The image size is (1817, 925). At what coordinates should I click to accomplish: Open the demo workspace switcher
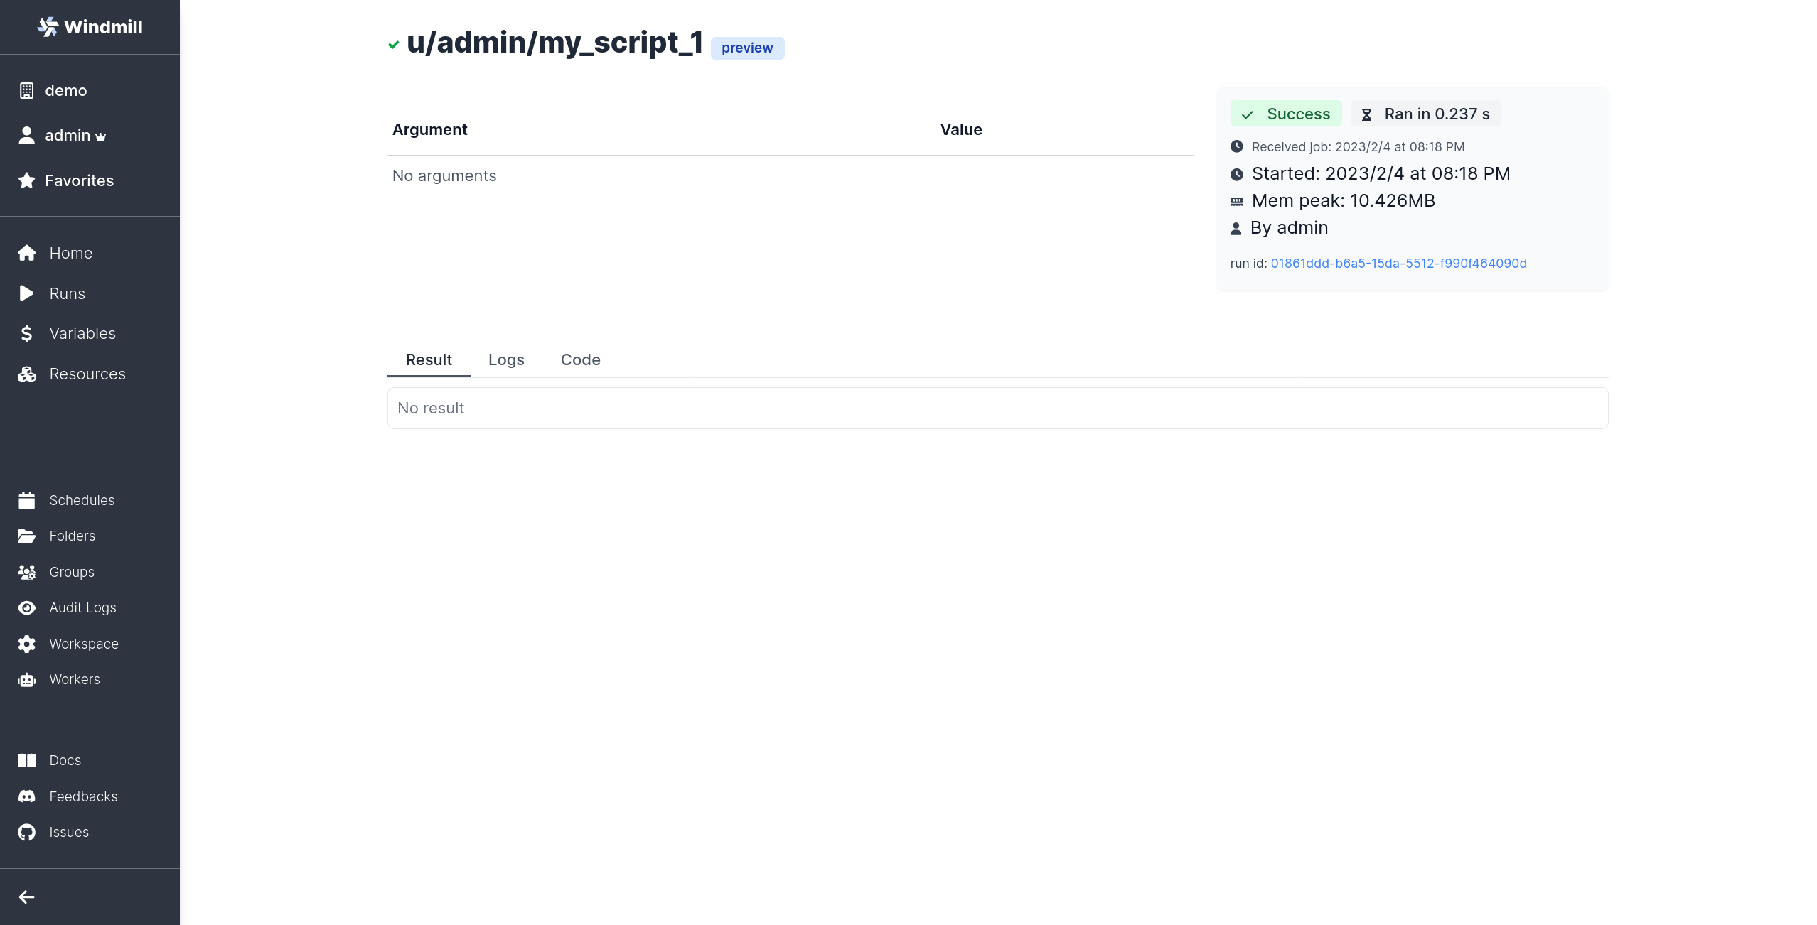coord(65,90)
